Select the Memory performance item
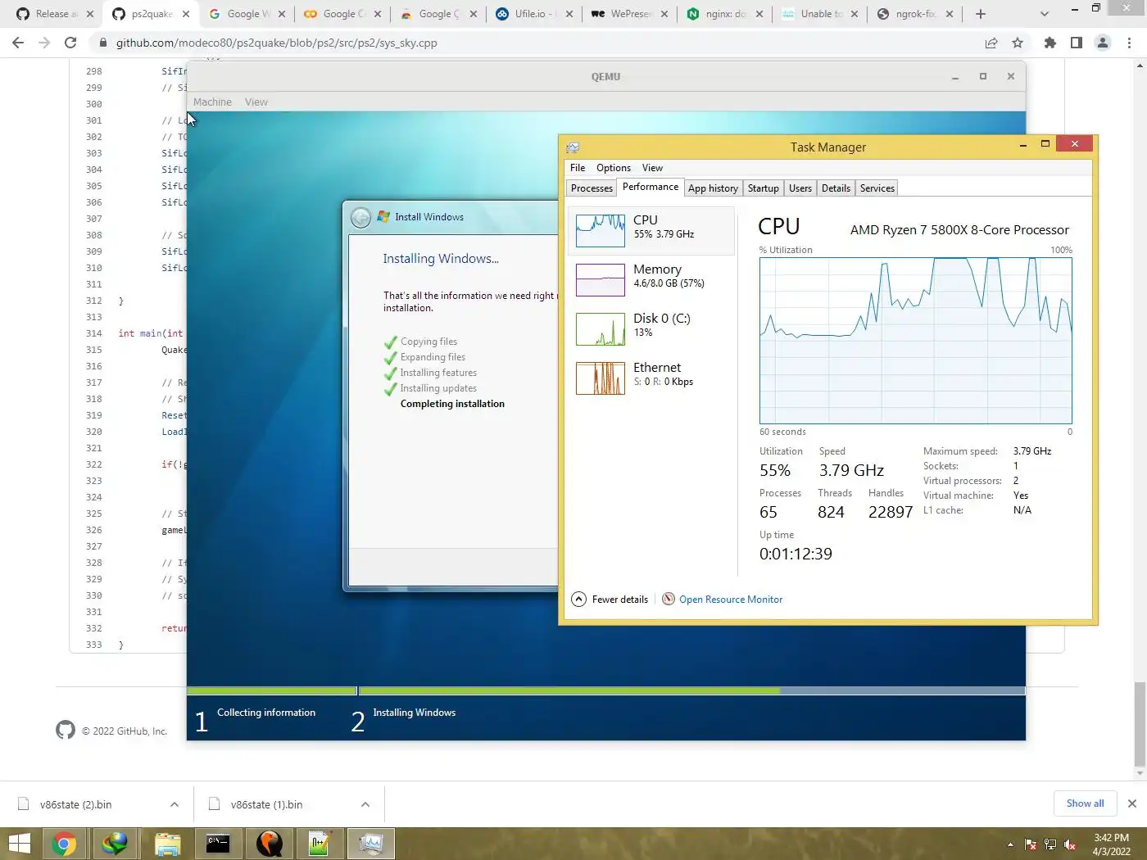This screenshot has height=860, width=1147. pos(651,279)
